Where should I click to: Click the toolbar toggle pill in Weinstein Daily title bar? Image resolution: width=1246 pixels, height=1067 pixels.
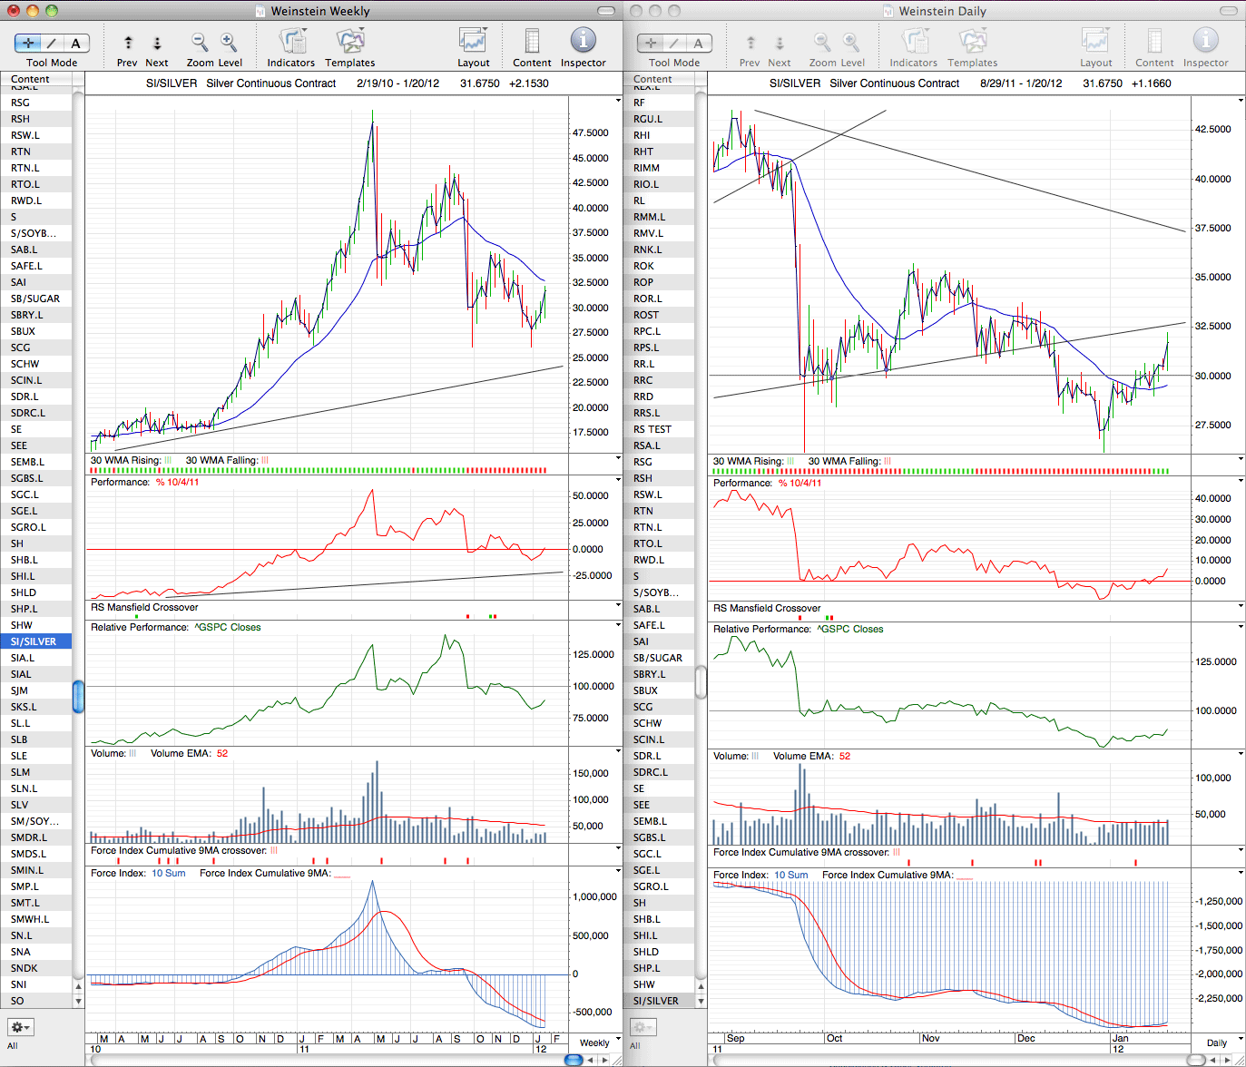point(1228,11)
